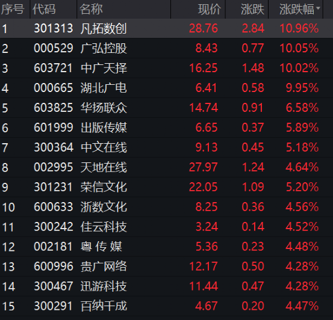Click stock code 603721
The image size is (333, 320).
coord(54,68)
